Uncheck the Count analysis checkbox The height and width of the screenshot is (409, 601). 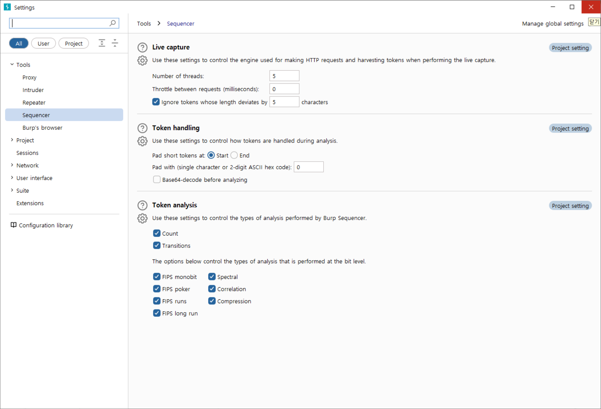pos(157,233)
